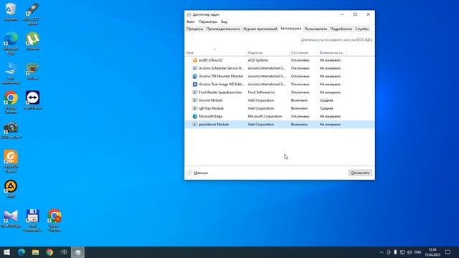Screen dimensions: 459x258
Task: Switch to the App history tab
Action: tap(260, 29)
